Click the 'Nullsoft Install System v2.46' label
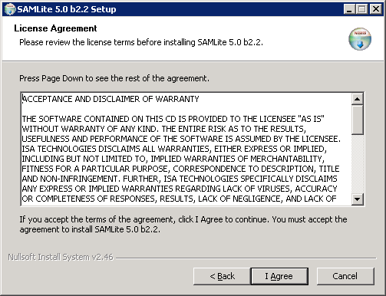This screenshot has width=386, height=296. pyautogui.click(x=61, y=257)
